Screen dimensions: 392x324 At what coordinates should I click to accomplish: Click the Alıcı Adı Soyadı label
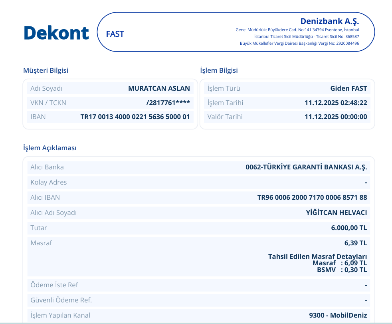[x=53, y=213]
